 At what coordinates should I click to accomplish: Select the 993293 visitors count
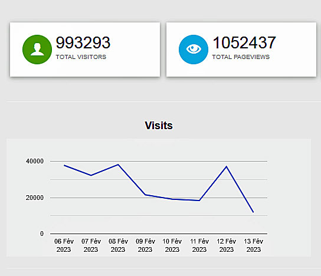tap(83, 42)
